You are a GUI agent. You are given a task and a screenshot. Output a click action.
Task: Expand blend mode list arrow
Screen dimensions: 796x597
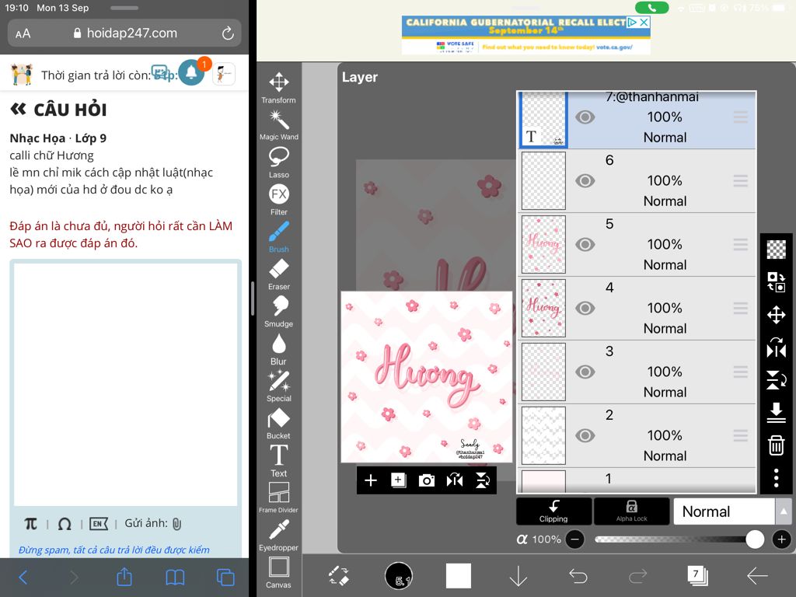784,511
